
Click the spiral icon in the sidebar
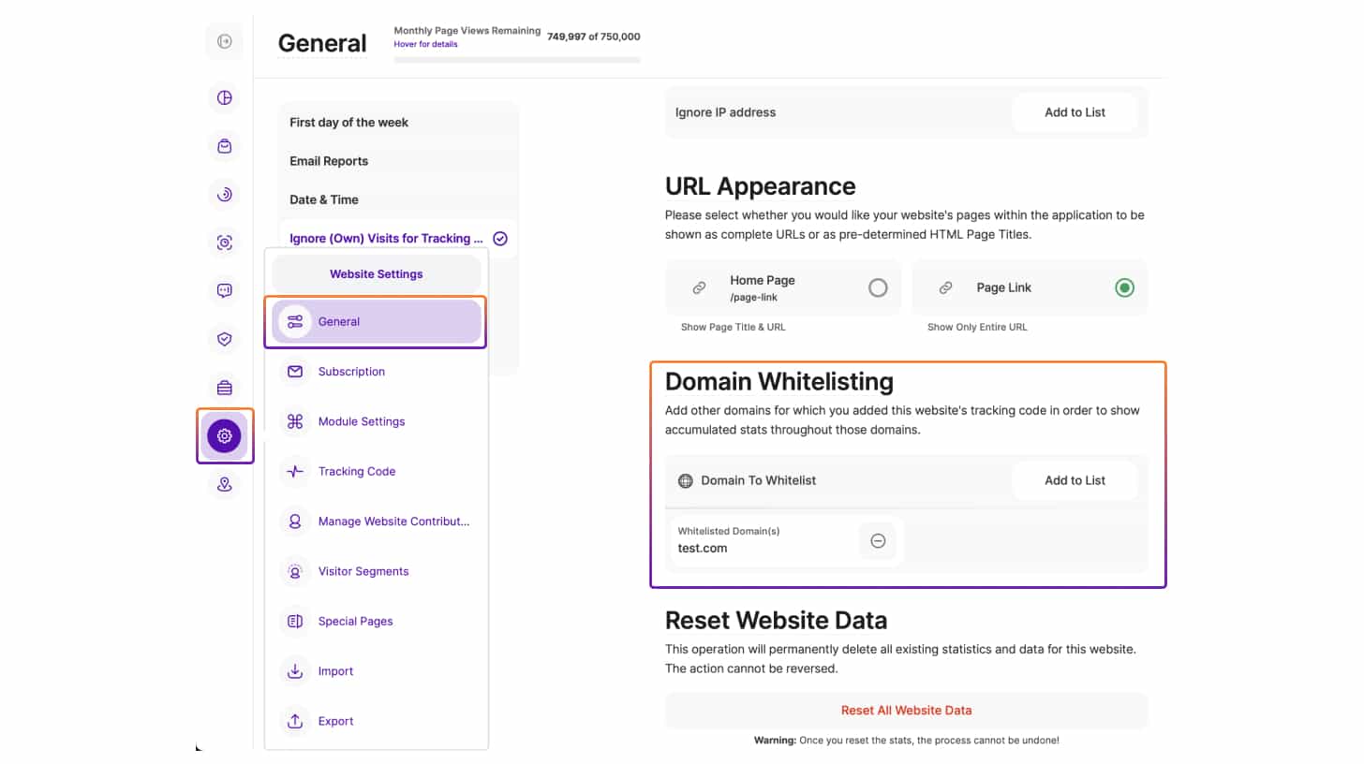(224, 195)
